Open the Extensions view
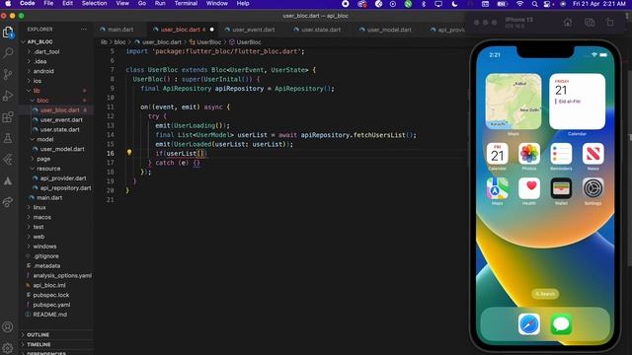 pyautogui.click(x=8, y=117)
